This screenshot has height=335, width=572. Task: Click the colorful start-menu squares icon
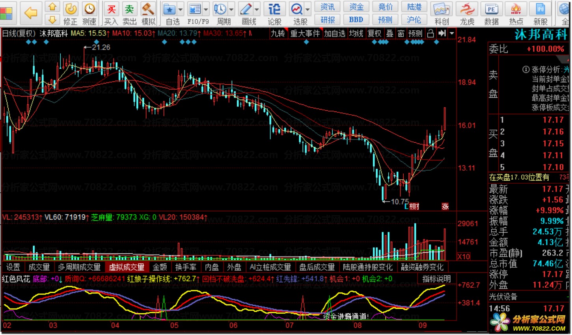click(6, 13)
